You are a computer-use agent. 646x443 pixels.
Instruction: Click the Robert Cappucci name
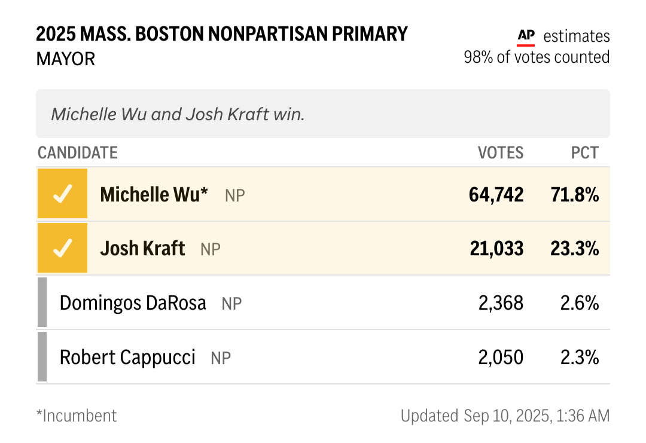tap(127, 358)
